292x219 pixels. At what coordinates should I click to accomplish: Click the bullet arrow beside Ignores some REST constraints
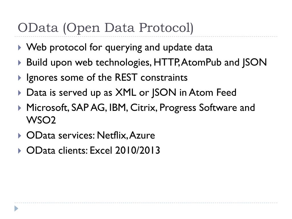click(20, 78)
